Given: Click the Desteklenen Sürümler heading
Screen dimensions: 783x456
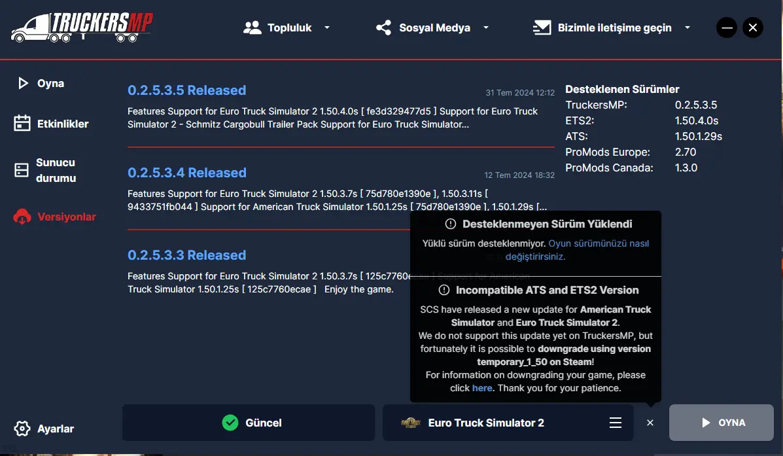Looking at the screenshot, I should pyautogui.click(x=622, y=90).
